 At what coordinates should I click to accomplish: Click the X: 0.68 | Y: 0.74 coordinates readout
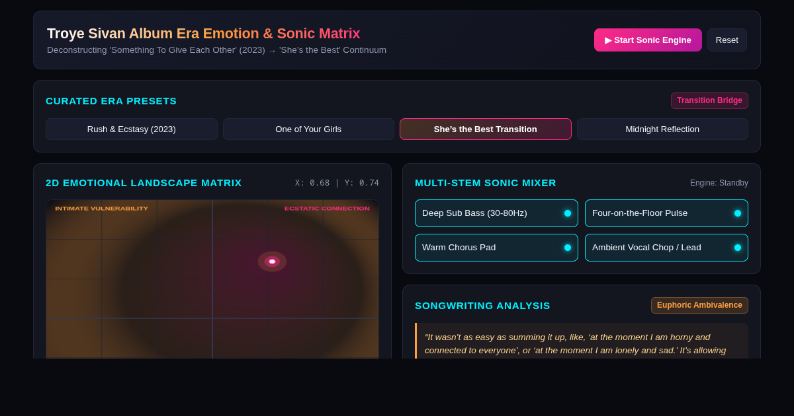[337, 183]
